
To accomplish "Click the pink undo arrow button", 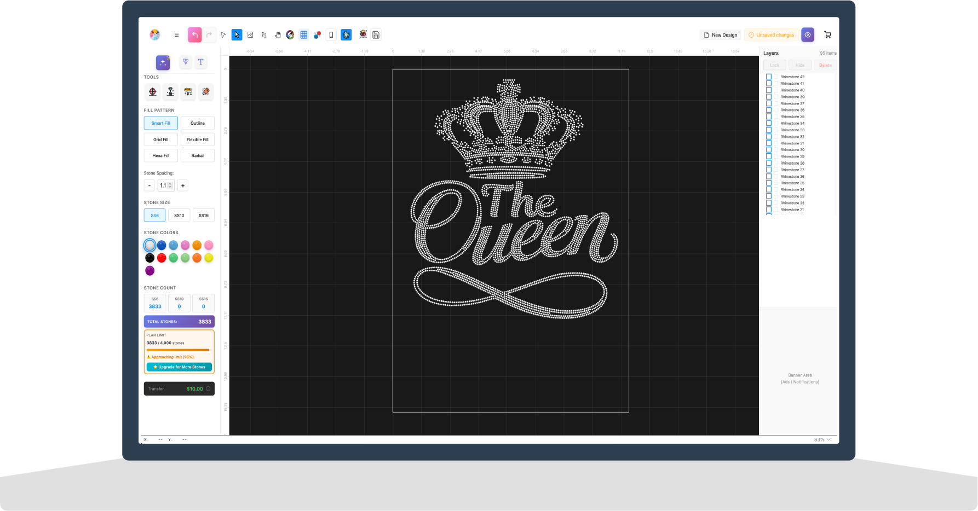I will (195, 35).
